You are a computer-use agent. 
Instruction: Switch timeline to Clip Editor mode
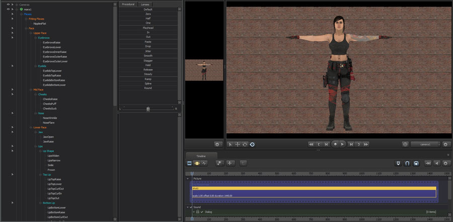point(190,163)
